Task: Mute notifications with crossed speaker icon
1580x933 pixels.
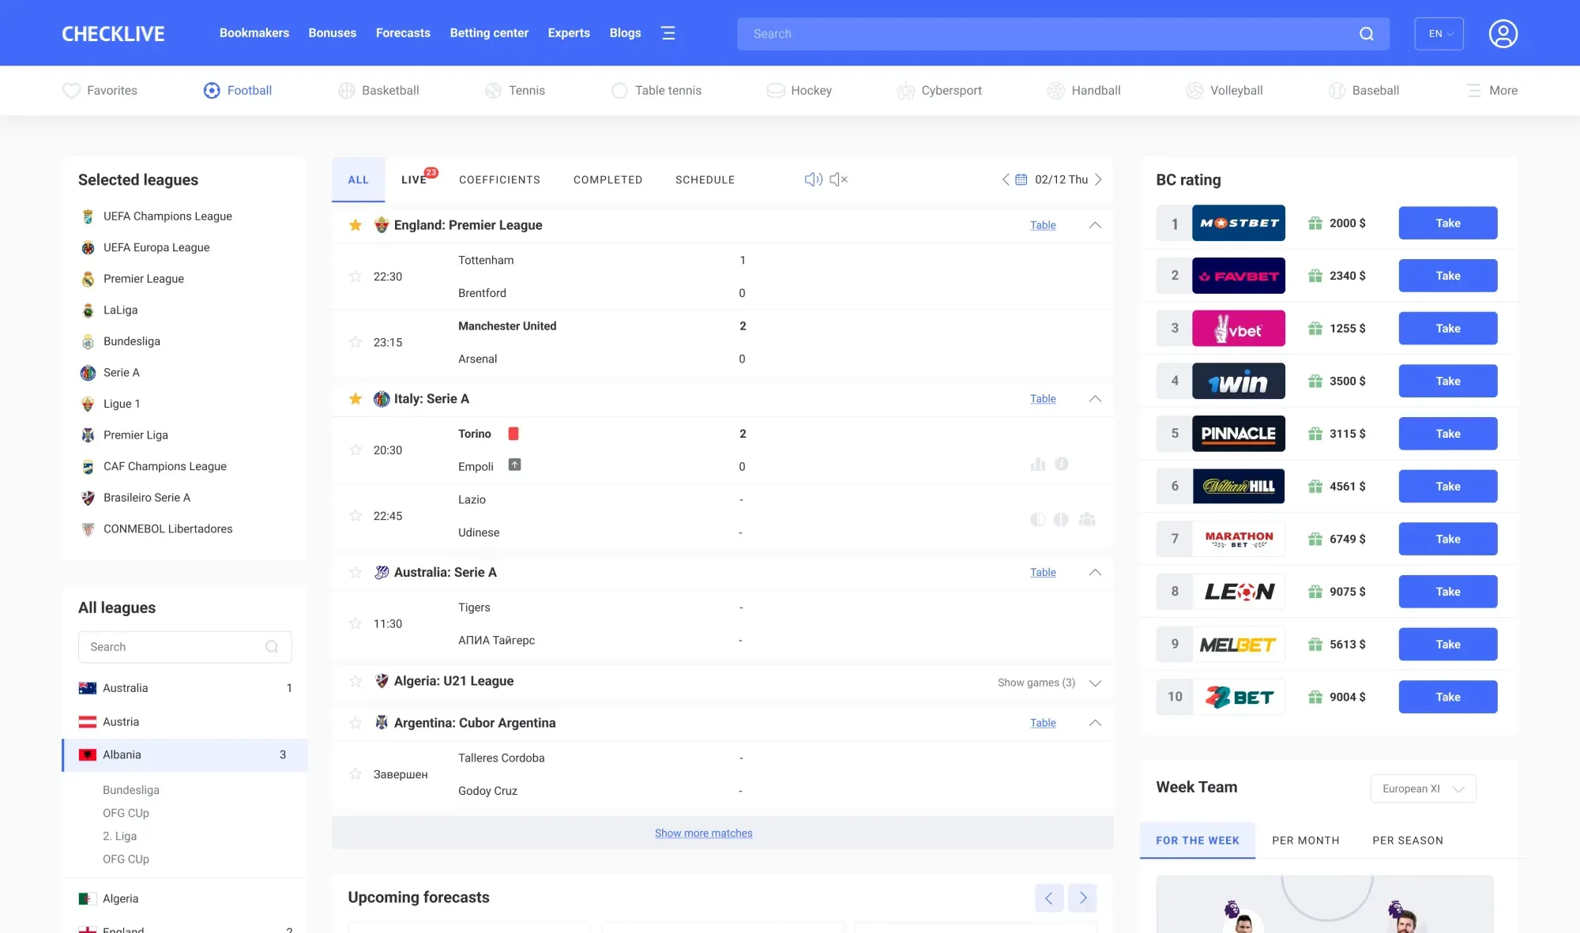Action: coord(838,179)
